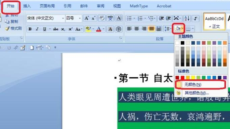
Task: Switch to the 插入 (Insert) tab
Action: tap(27, 6)
